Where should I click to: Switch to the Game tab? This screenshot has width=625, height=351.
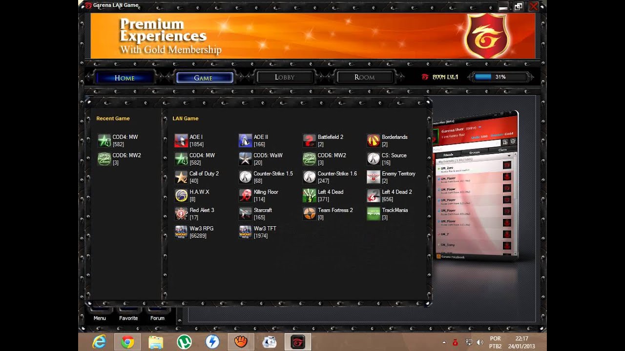pos(204,78)
